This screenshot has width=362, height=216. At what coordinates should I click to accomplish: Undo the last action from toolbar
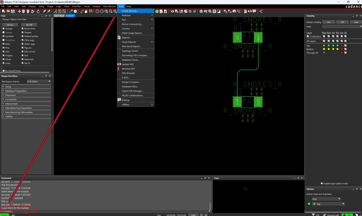tap(33, 11)
